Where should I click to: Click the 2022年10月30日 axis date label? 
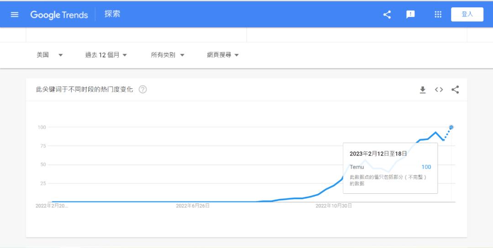click(334, 206)
